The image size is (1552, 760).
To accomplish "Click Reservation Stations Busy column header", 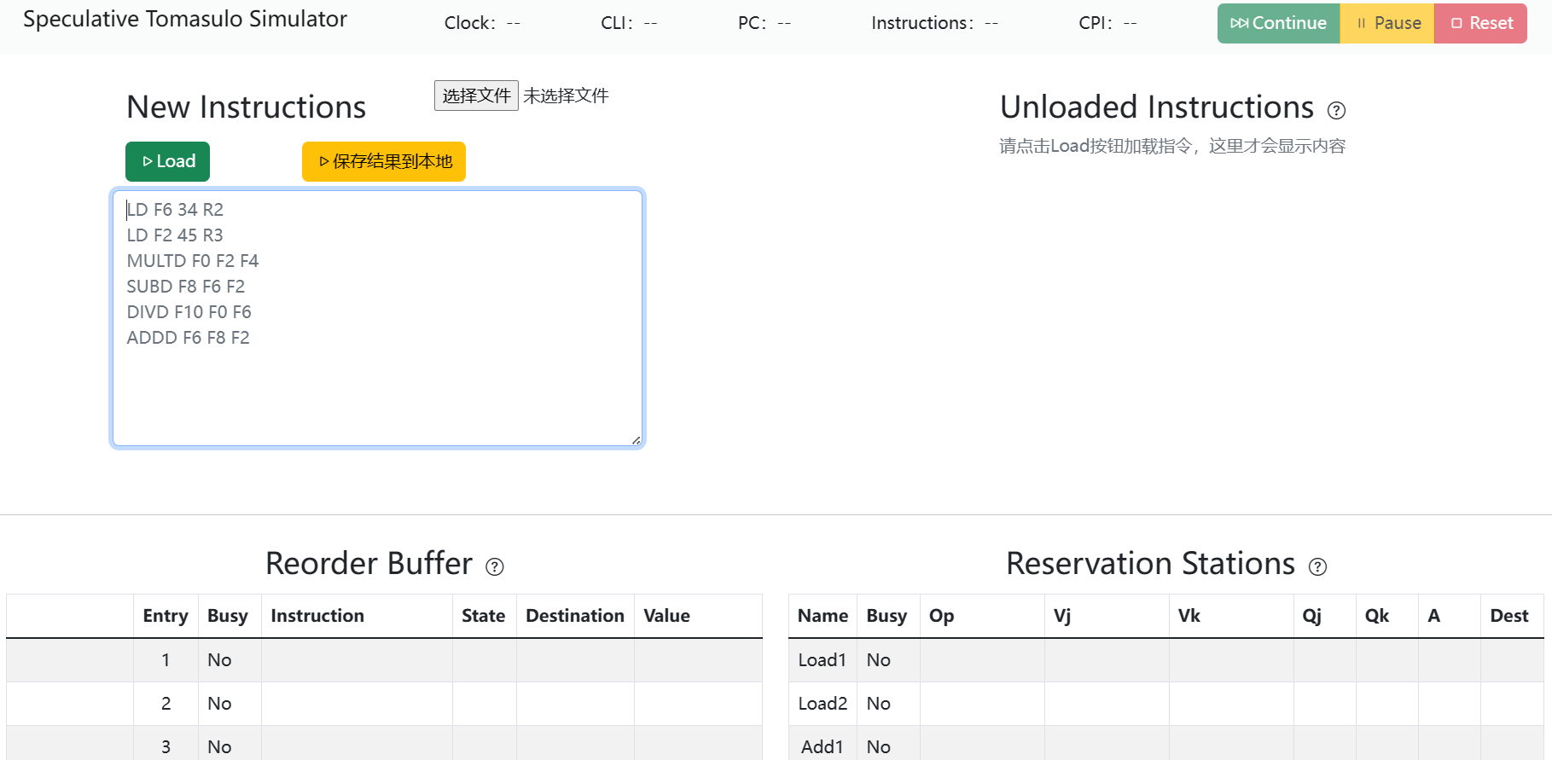I will [x=887, y=616].
